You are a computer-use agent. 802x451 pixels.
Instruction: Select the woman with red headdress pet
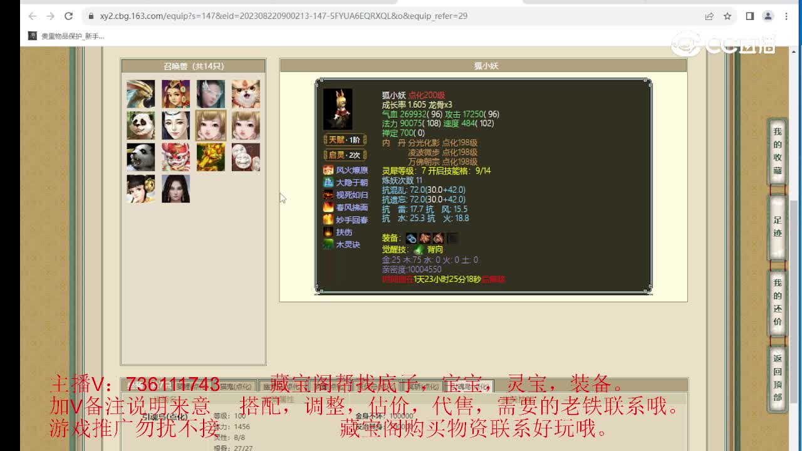coord(175,94)
